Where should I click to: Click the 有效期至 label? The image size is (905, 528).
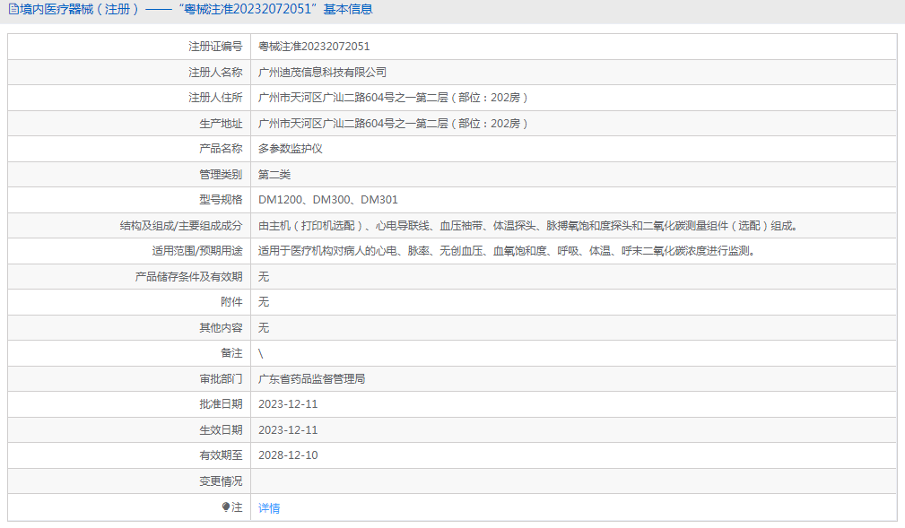[x=221, y=455]
